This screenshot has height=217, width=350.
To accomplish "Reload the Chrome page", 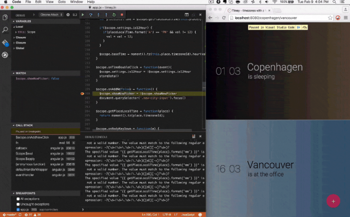I will 224,18.
